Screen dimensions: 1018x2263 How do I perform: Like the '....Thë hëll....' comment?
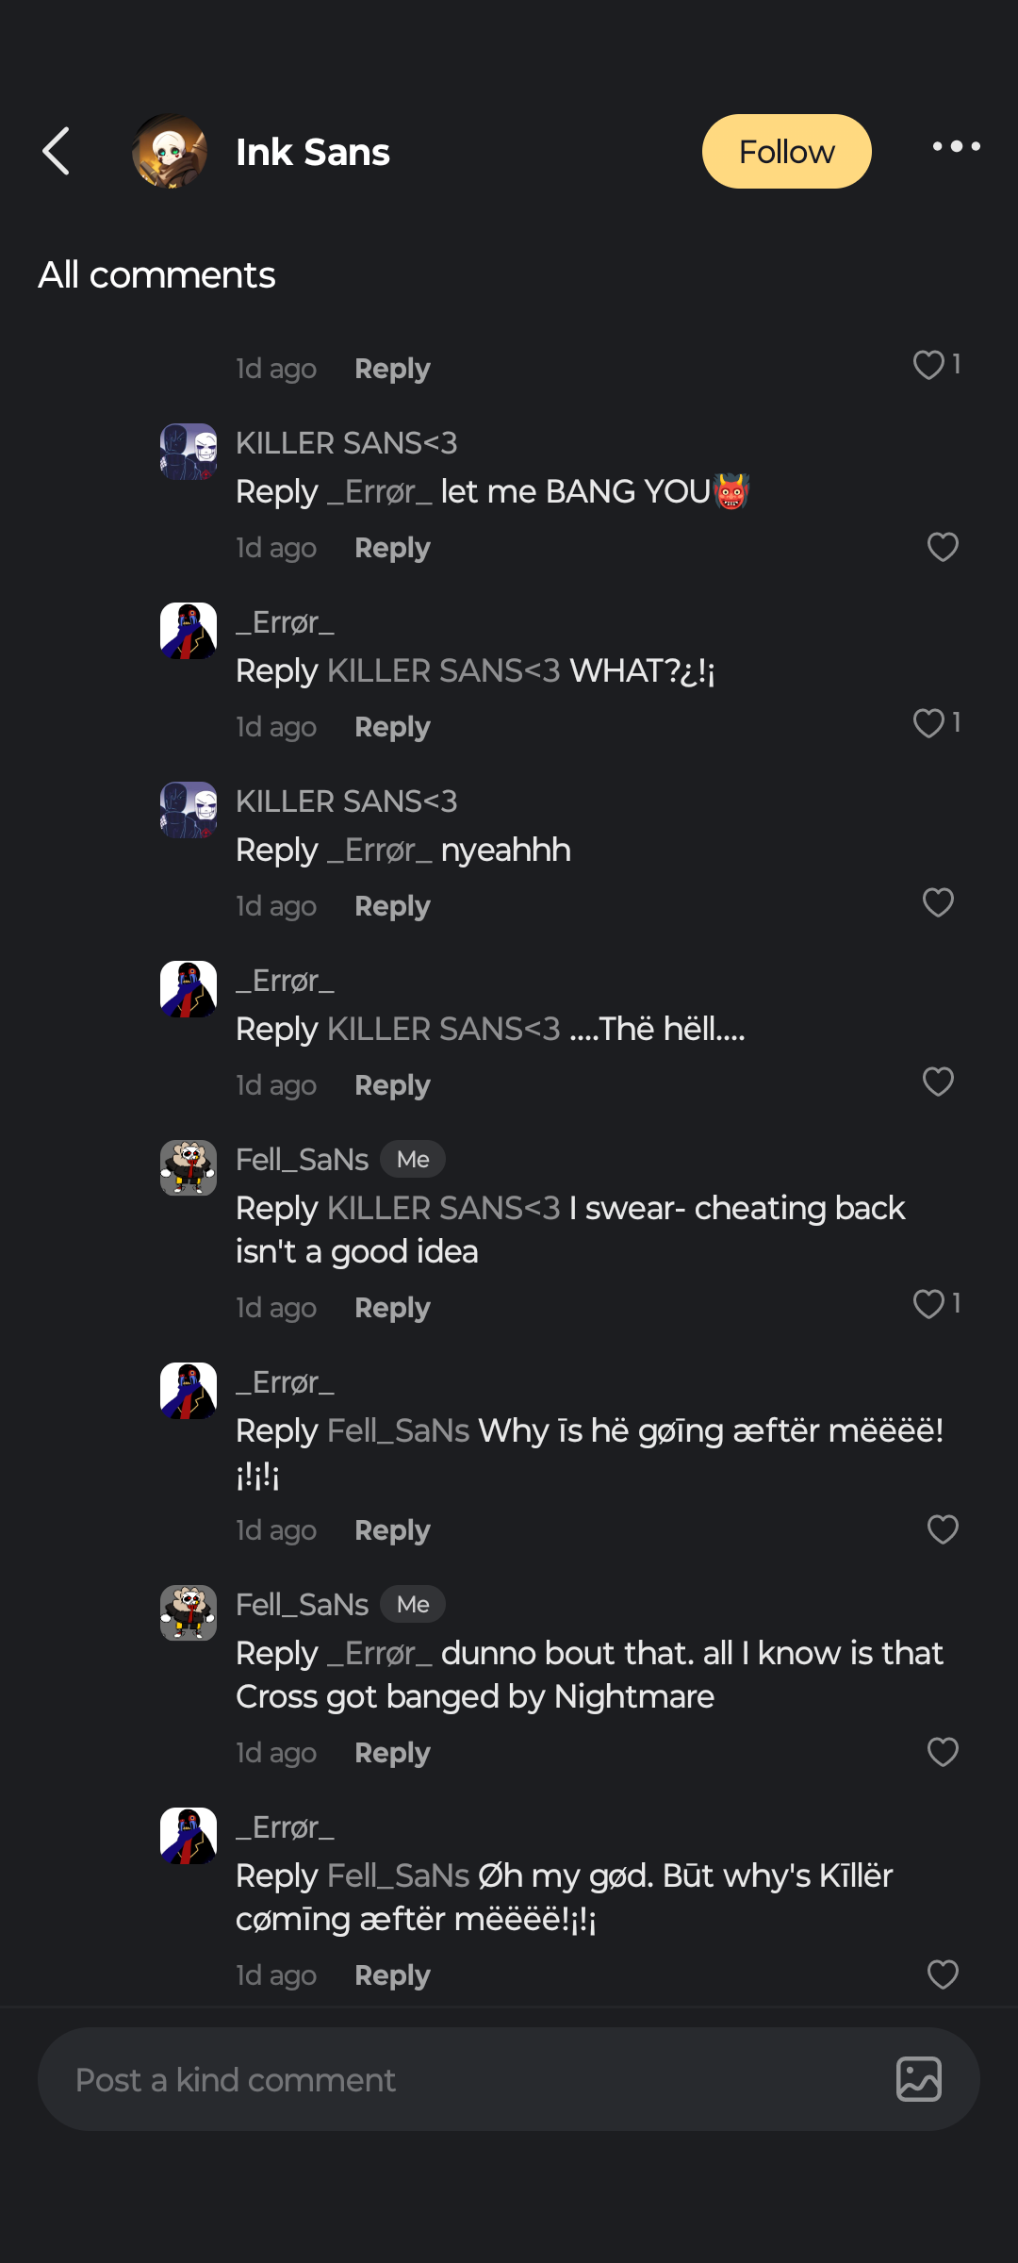click(938, 1082)
